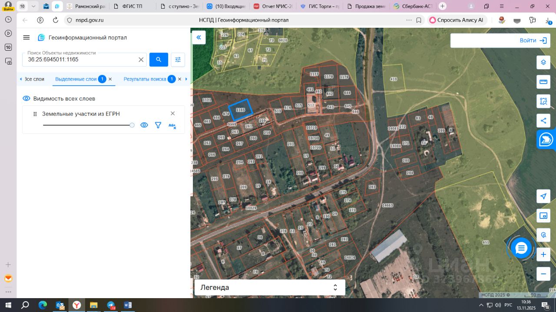Screen dimensions: 556x312
Task: Open the browser main menu
Action: (x=502, y=6)
